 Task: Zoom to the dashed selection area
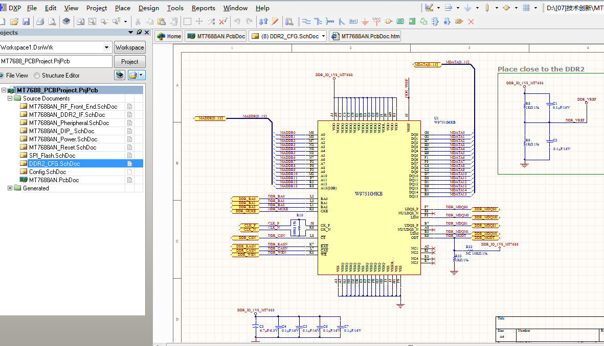point(93,21)
